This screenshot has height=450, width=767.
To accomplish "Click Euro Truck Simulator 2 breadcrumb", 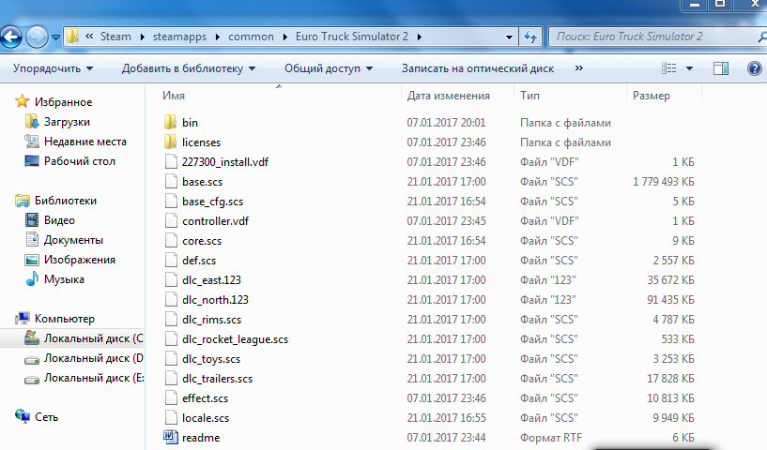I will (x=352, y=37).
